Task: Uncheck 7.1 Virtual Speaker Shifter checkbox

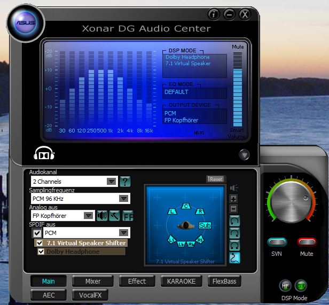Action: coord(40,243)
